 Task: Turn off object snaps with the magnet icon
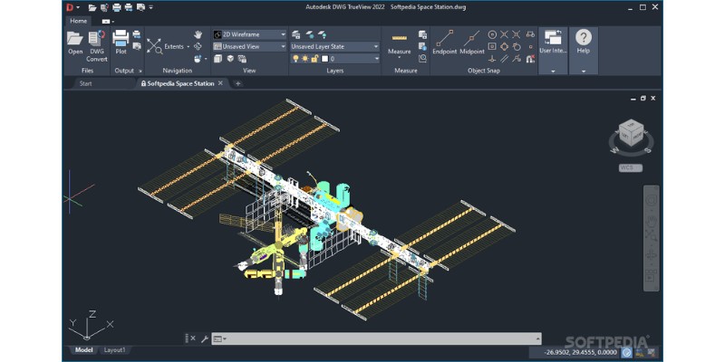tap(530, 59)
